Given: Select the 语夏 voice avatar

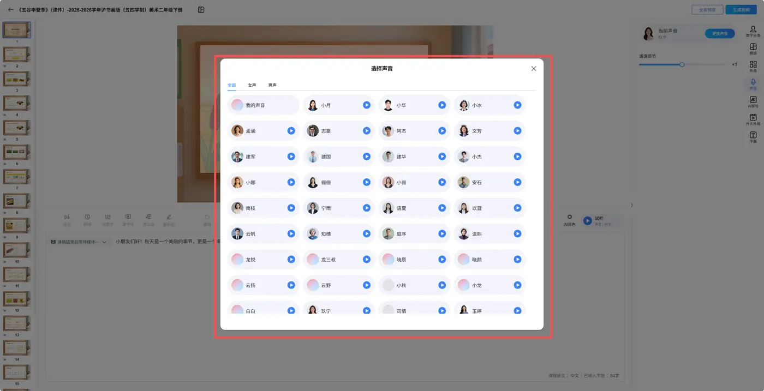Looking at the screenshot, I should point(388,208).
